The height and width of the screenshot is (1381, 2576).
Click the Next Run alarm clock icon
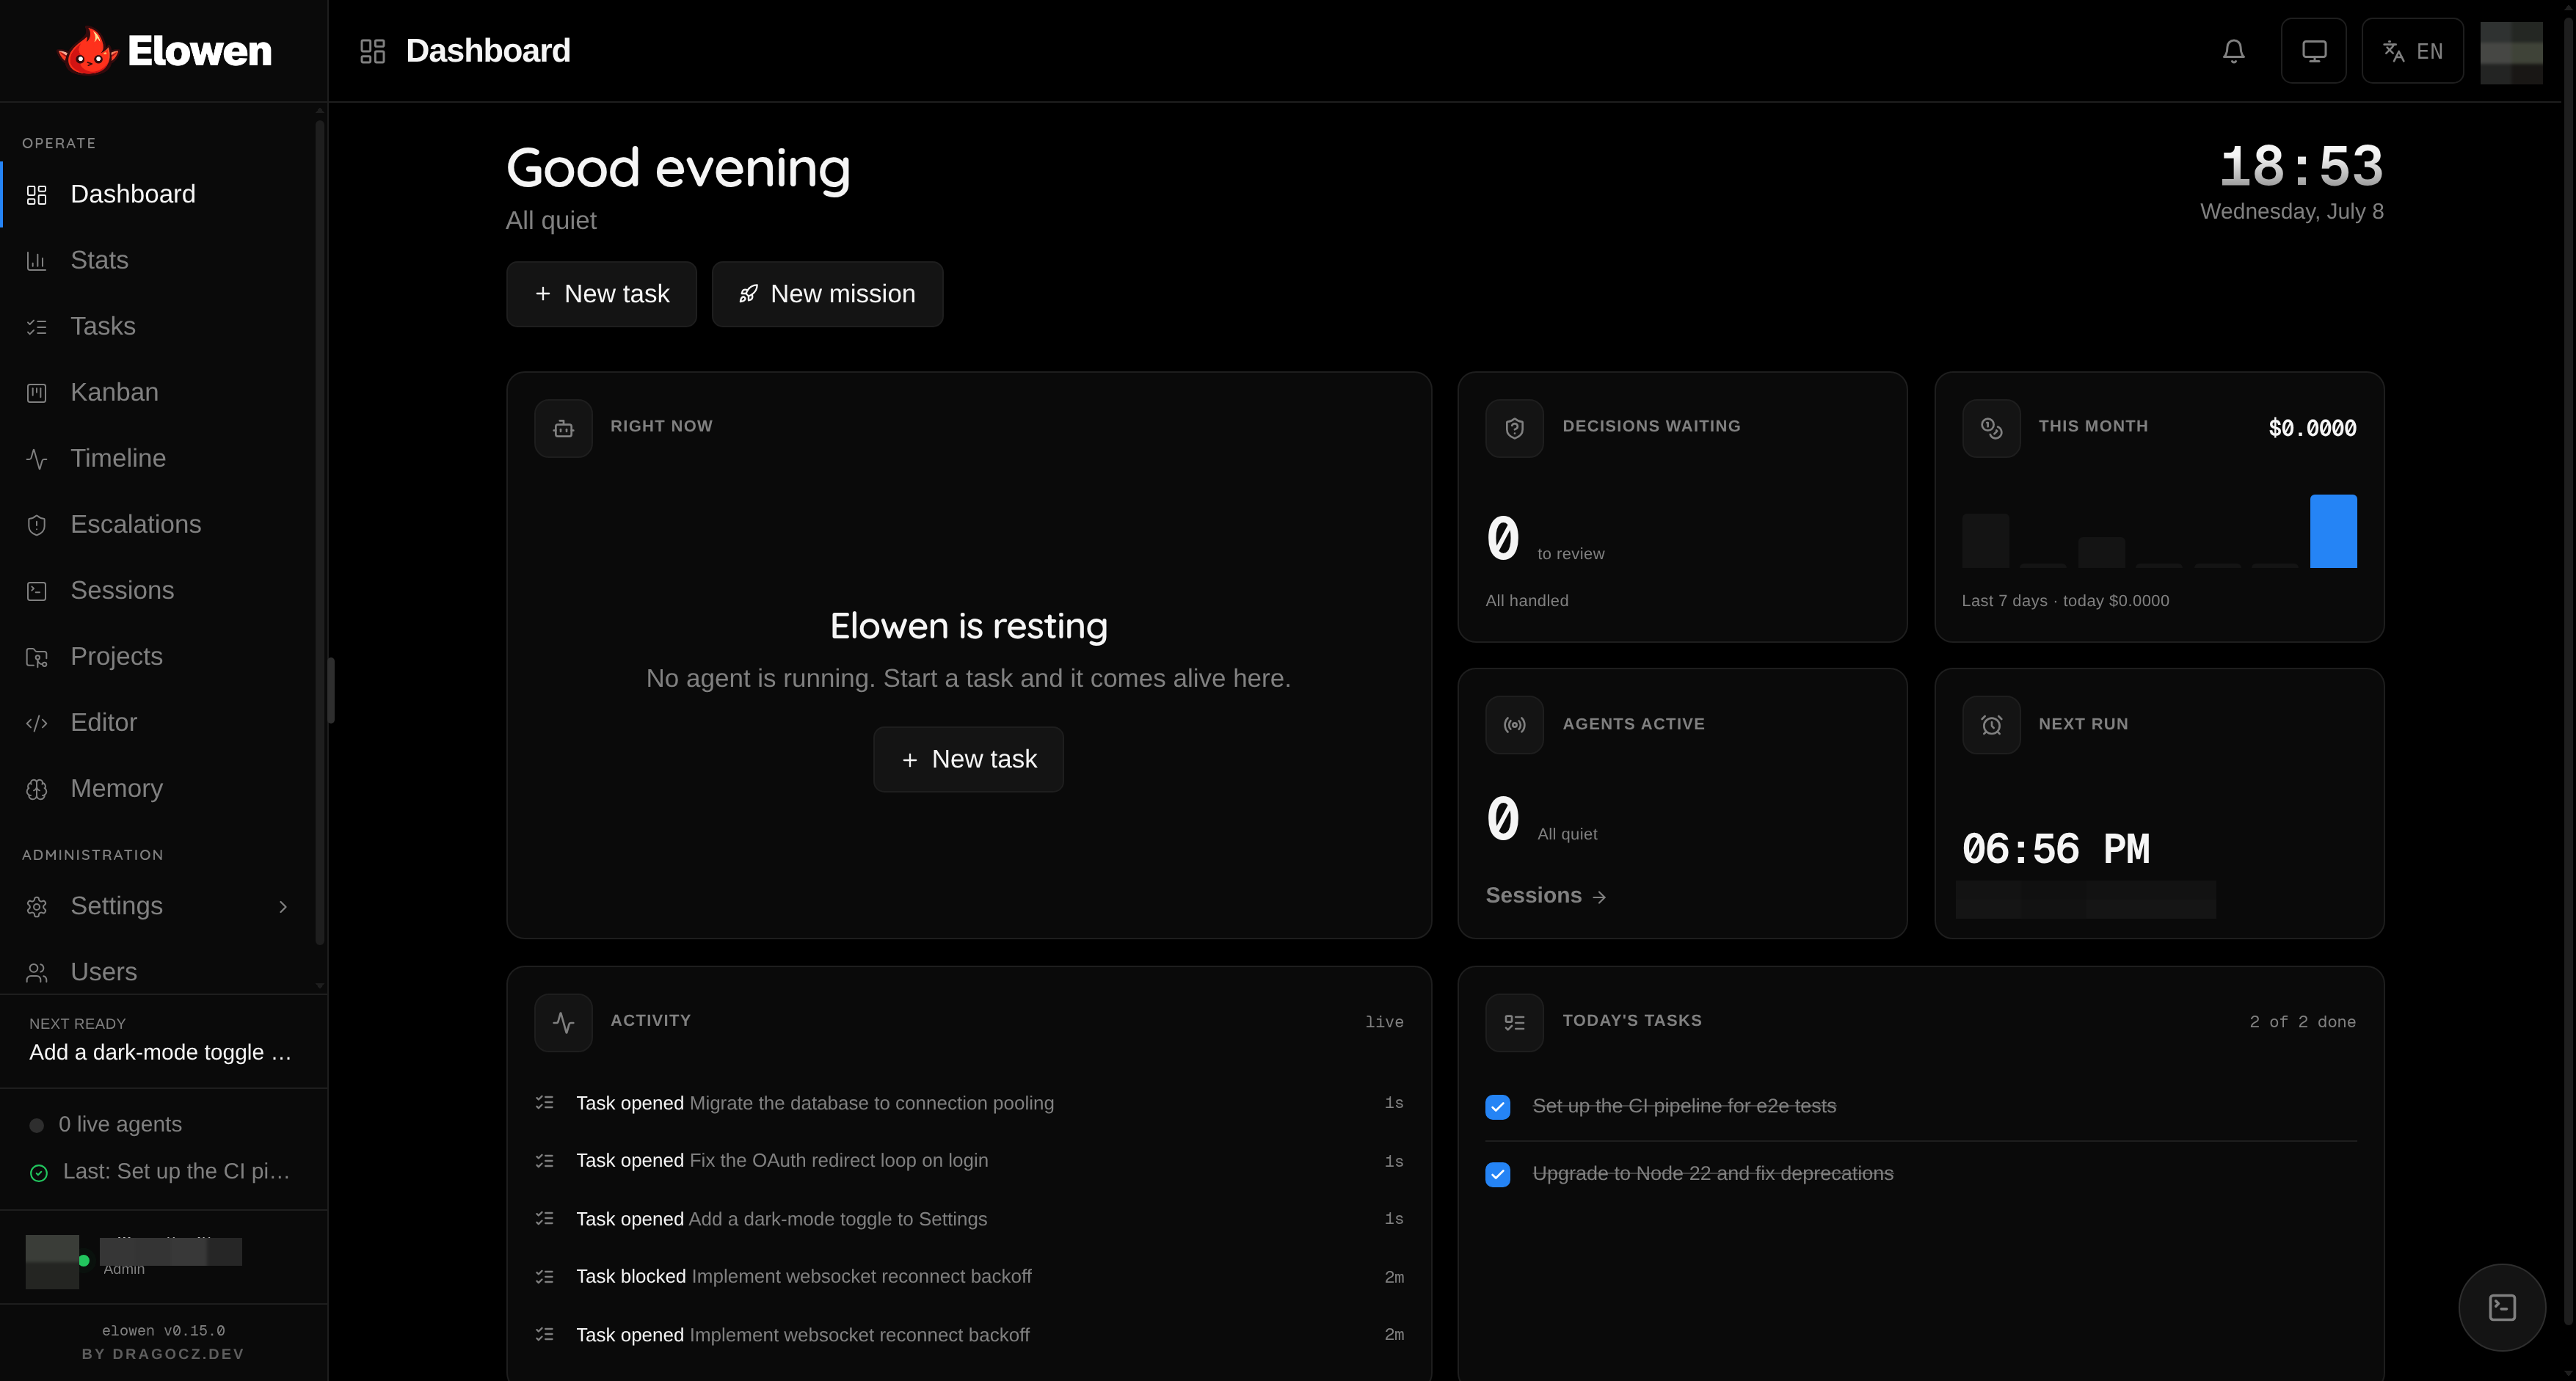point(1991,725)
